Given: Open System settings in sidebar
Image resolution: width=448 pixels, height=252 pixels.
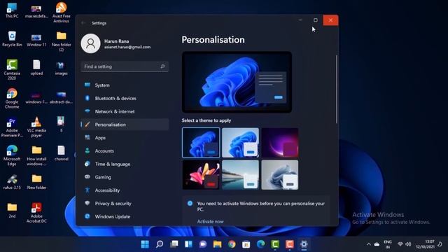Looking at the screenshot, I should [125, 85].
